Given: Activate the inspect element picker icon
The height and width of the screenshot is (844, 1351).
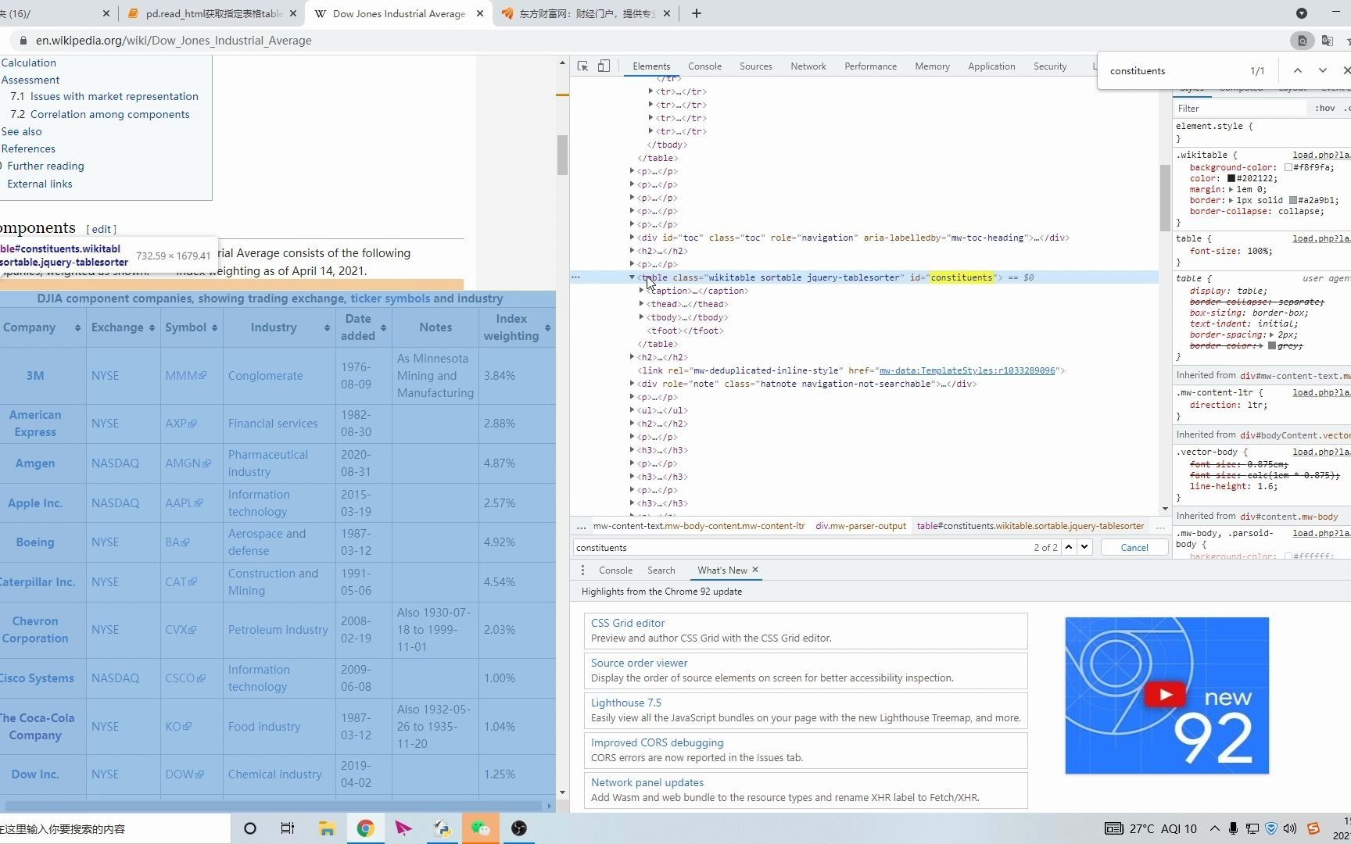Looking at the screenshot, I should coord(582,66).
